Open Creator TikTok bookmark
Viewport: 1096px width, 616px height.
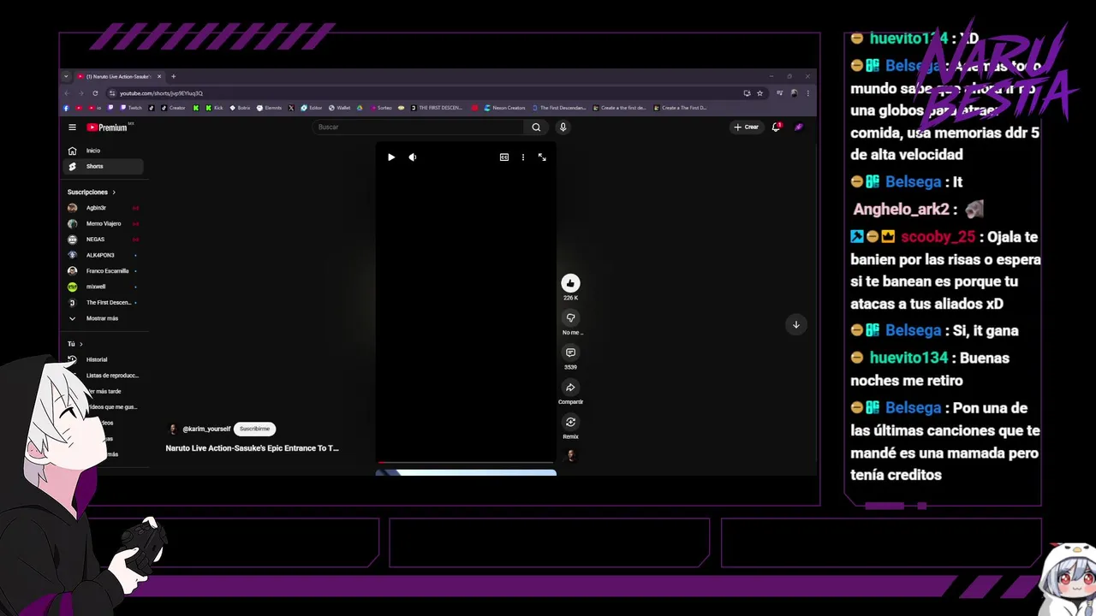pyautogui.click(x=174, y=108)
